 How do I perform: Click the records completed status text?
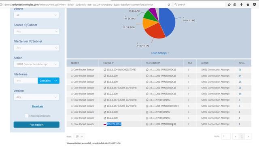(x=93, y=143)
